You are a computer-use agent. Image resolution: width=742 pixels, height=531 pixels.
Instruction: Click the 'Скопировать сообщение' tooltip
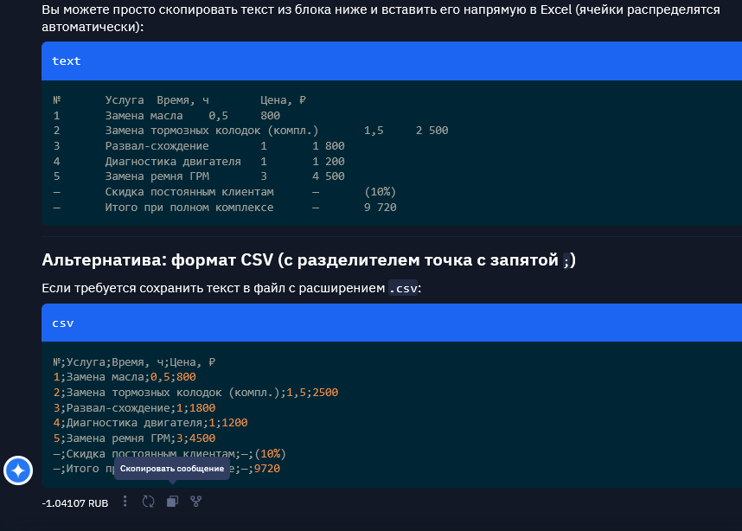(x=172, y=469)
